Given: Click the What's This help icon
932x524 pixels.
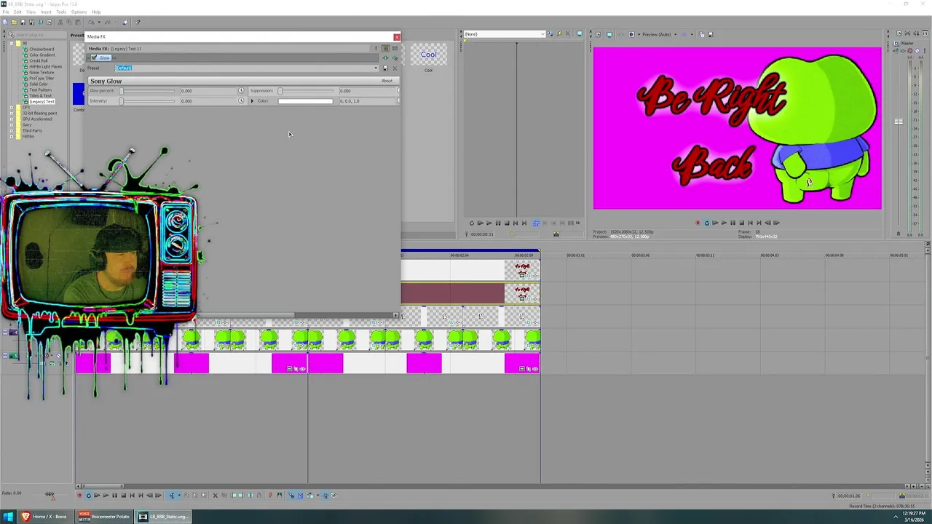Looking at the screenshot, I should pyautogui.click(x=138, y=22).
